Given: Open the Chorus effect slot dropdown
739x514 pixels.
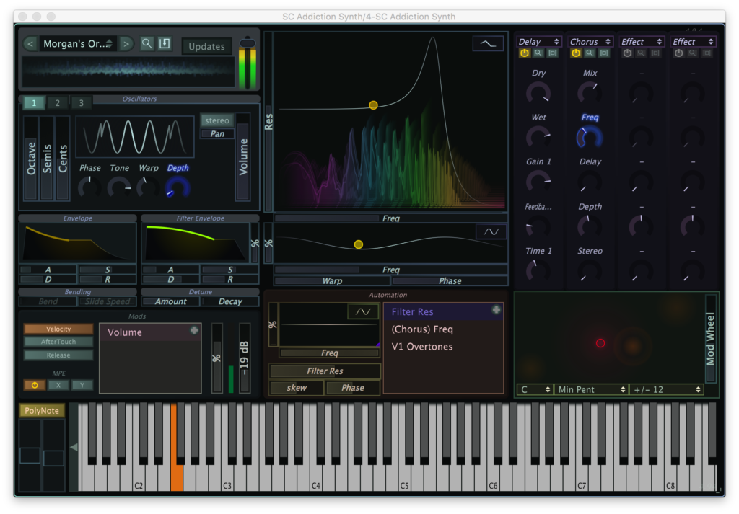Looking at the screenshot, I should click(x=590, y=41).
